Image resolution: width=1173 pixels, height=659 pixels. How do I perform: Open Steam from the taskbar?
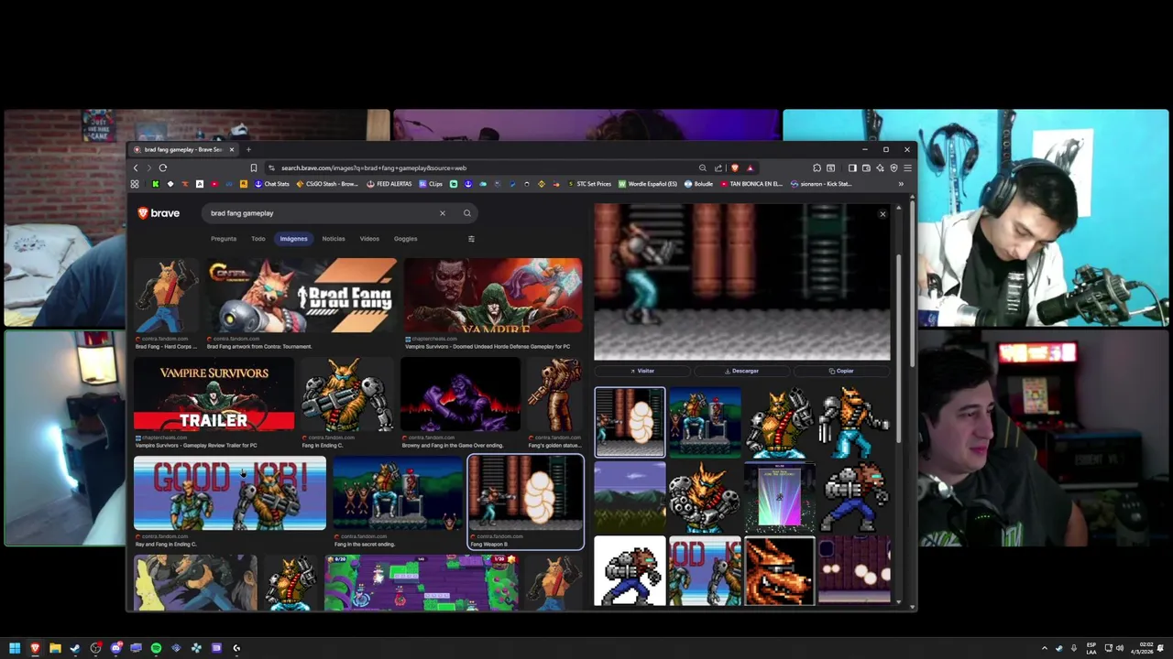click(x=75, y=648)
